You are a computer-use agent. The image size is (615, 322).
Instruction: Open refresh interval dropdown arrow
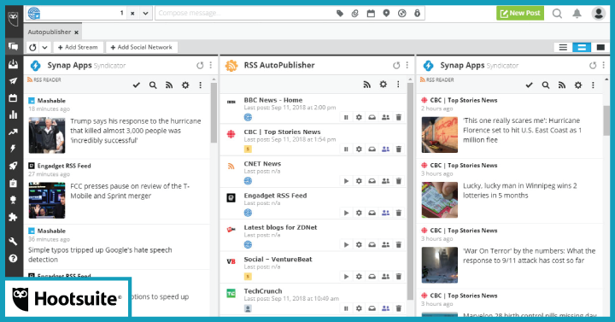[x=44, y=48]
